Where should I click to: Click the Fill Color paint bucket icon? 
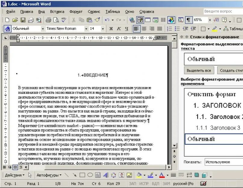[139, 174]
